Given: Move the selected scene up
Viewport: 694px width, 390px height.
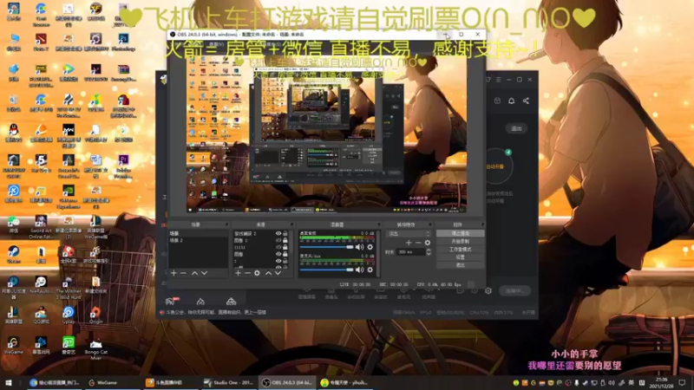Looking at the screenshot, I should tap(194, 273).
